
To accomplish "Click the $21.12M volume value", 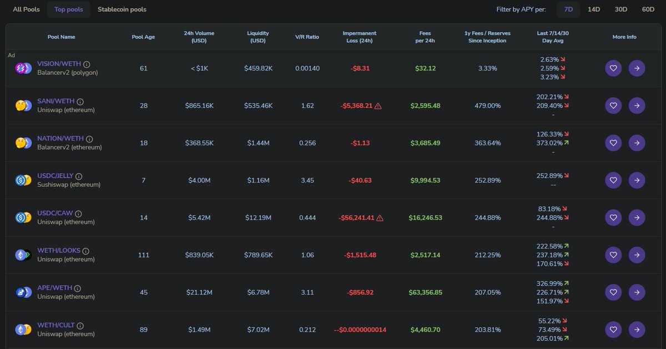I will tap(199, 292).
